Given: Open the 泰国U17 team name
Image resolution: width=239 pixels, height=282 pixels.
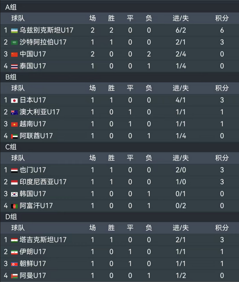Looking at the screenshot, I should point(33,66).
